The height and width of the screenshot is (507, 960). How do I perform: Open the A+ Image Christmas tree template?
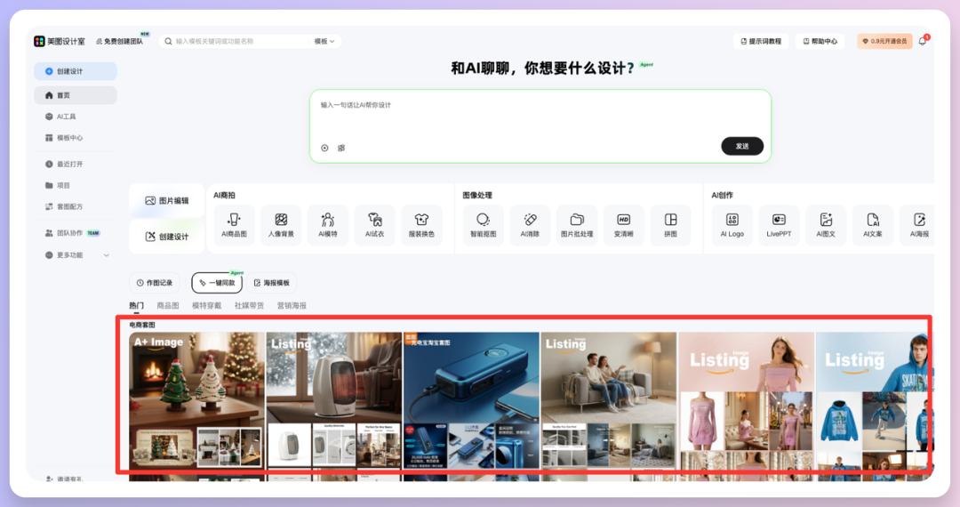coord(196,400)
